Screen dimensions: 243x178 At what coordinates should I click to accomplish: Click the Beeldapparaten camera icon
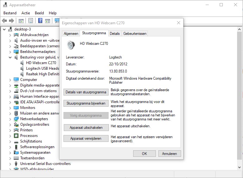[16, 46]
